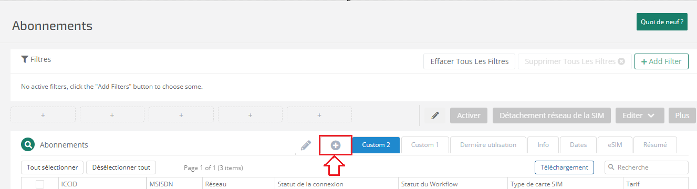Click the last dashed plus placeholder slot
This screenshot has width=697, height=189.
point(319,114)
